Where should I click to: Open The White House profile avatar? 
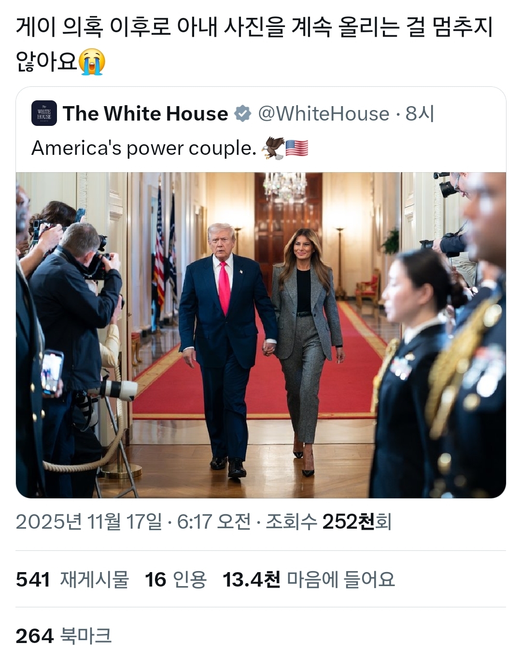[x=44, y=113]
